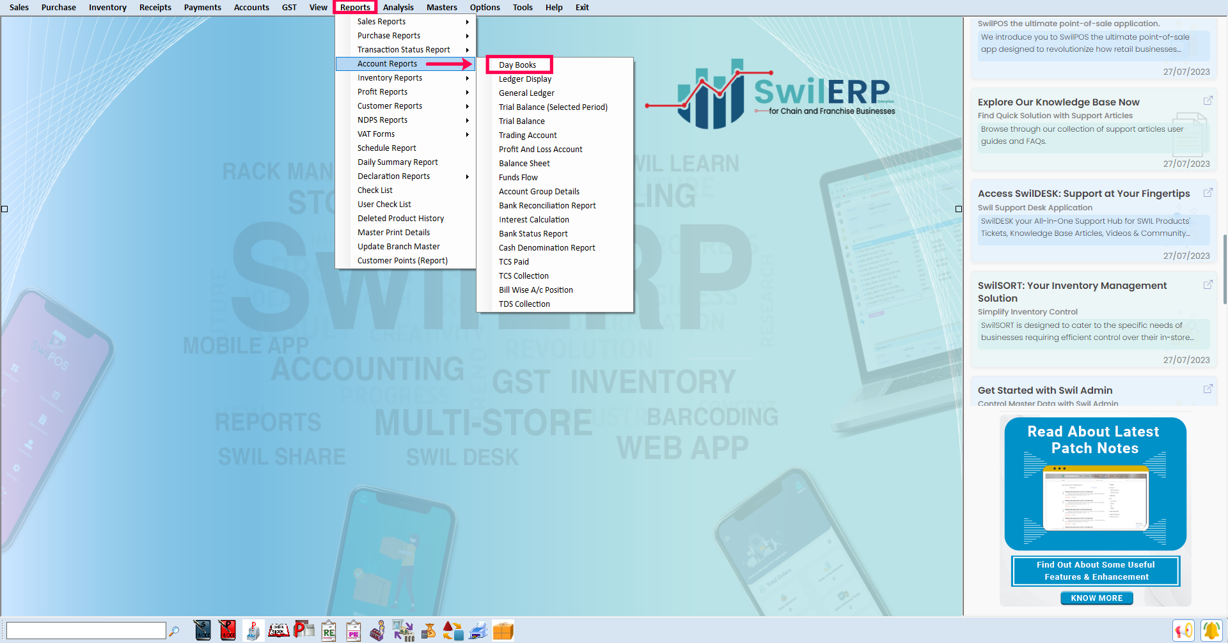Open the Analysis menu
This screenshot has width=1228, height=643.
click(398, 8)
